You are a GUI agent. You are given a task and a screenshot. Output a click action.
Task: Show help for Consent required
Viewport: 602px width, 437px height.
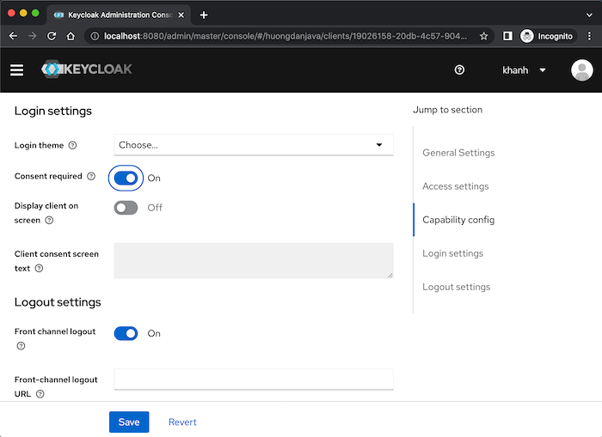pos(91,176)
